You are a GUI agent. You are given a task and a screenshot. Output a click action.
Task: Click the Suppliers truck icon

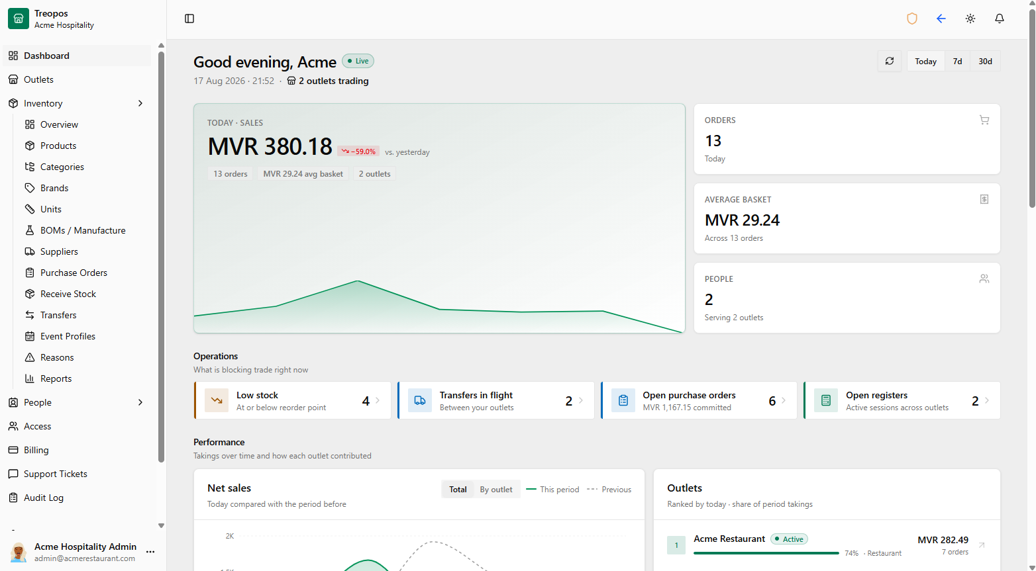coord(30,251)
